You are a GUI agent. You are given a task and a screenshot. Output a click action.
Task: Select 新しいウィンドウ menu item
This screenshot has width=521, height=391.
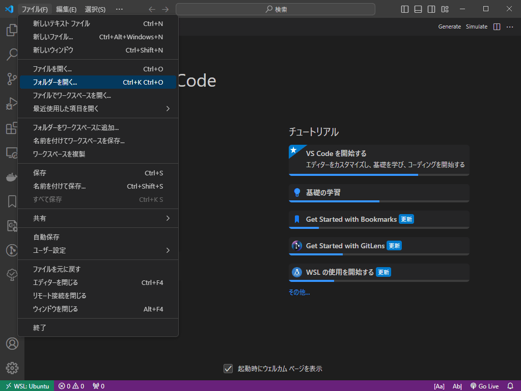98,50
